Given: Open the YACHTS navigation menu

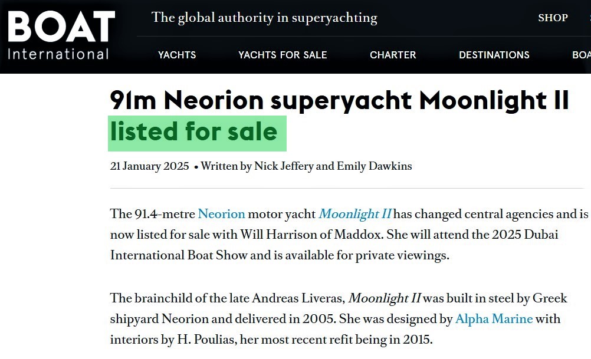Looking at the screenshot, I should 177,55.
